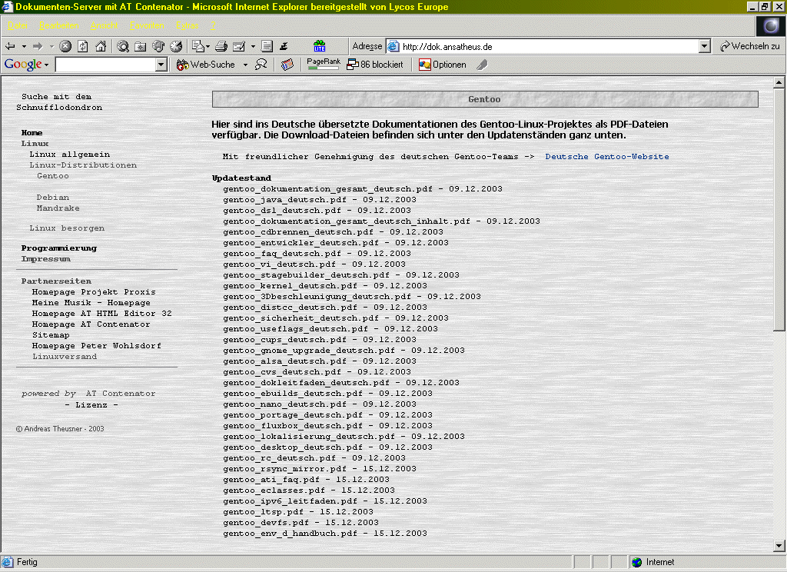This screenshot has height=572, width=787.
Task: Open the Ansicht menu
Action: (104, 25)
